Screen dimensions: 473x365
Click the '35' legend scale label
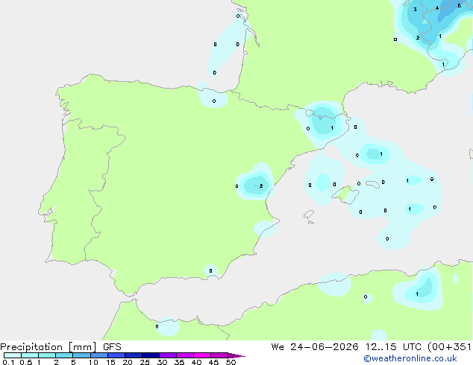pos(179,362)
